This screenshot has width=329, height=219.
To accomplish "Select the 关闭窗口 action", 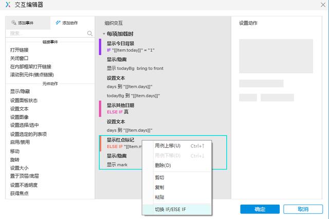I will pyautogui.click(x=19, y=58).
